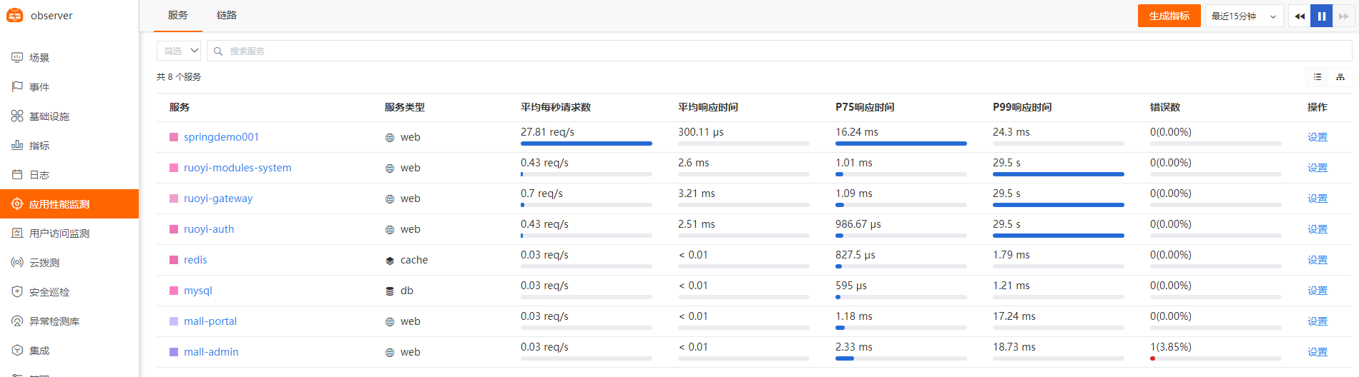This screenshot has height=377, width=1359.
Task: Open the springdemo001 service link
Action: click(x=221, y=137)
